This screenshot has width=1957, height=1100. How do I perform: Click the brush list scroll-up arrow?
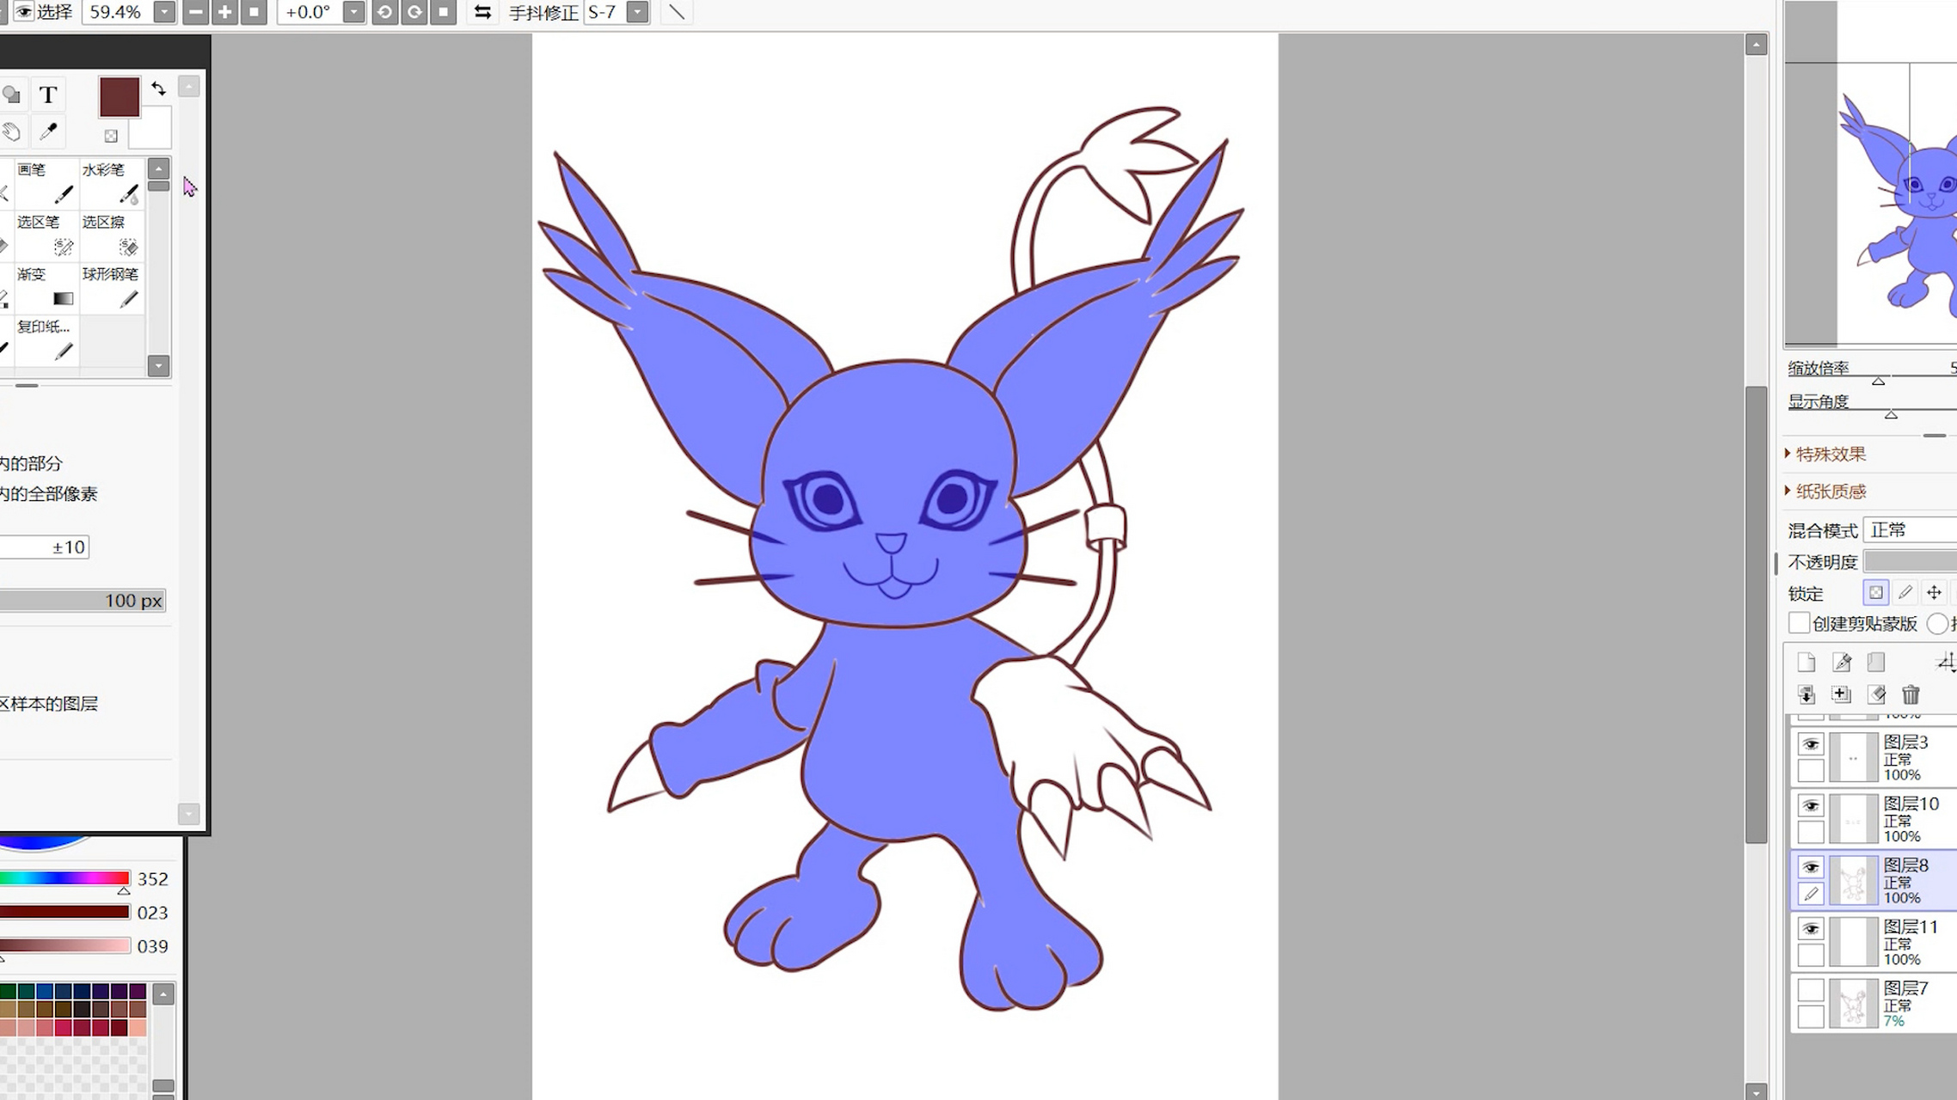tap(158, 168)
